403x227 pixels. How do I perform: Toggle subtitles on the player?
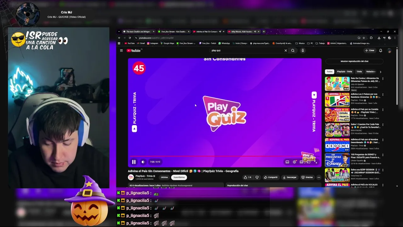[287, 162]
